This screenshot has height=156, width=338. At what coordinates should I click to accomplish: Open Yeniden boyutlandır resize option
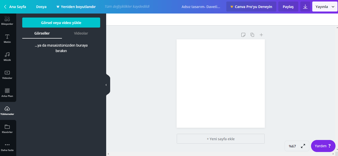point(76,7)
